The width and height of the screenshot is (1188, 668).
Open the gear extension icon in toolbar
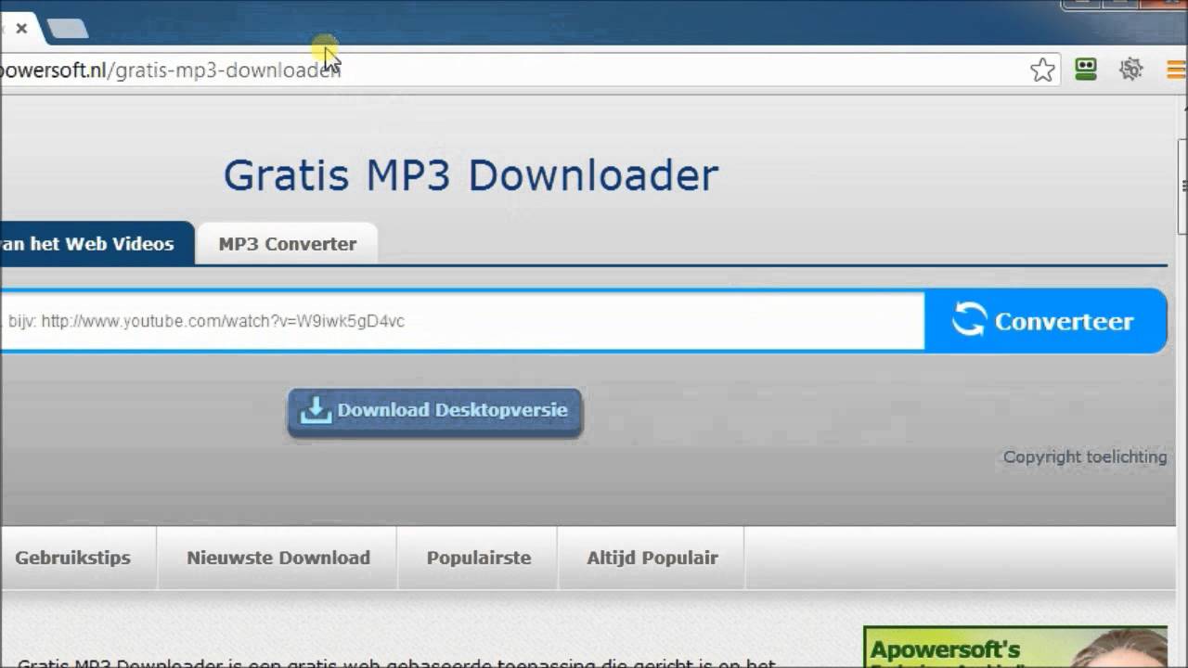point(1130,69)
